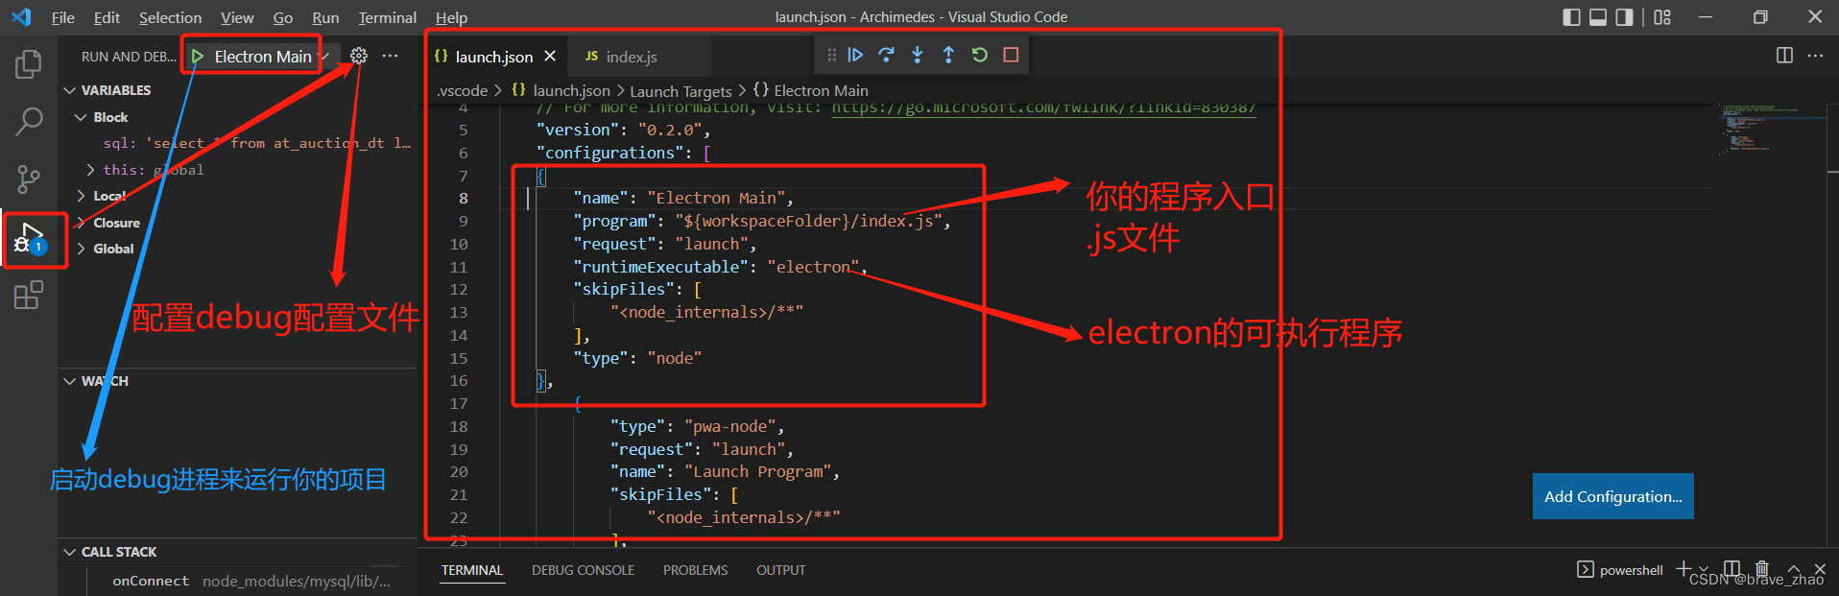Open the File menu
The image size is (1839, 596).
coord(62,17)
